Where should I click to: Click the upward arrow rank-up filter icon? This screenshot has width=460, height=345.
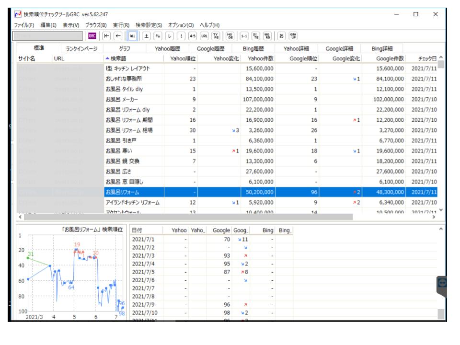pyautogui.click(x=147, y=36)
